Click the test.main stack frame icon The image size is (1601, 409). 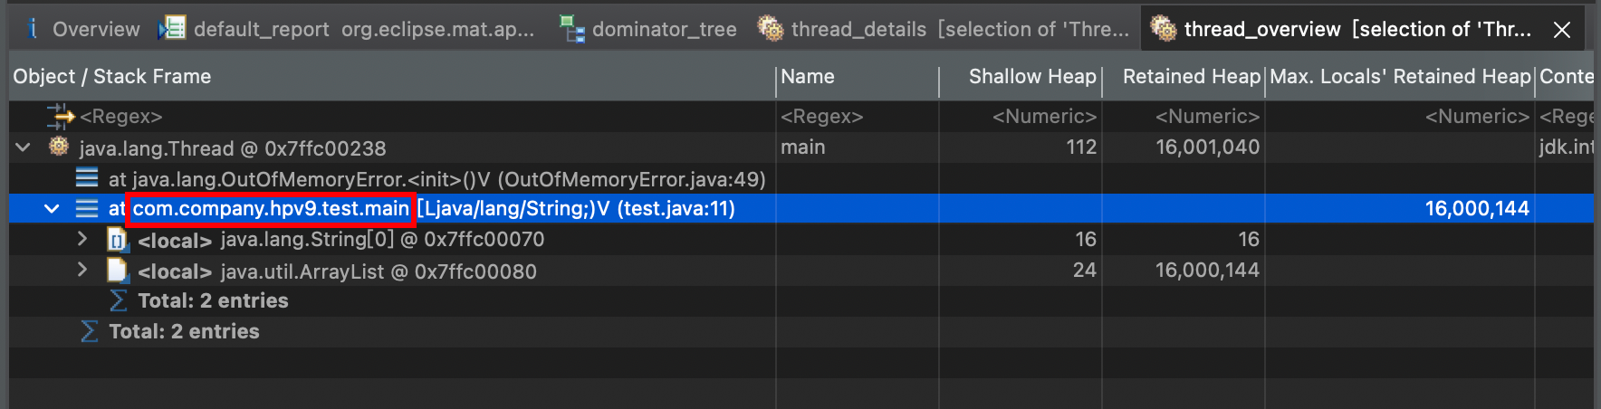point(87,209)
